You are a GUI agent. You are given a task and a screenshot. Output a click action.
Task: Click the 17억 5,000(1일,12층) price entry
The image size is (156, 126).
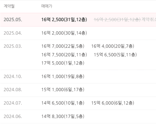pyautogui.click(x=63, y=63)
